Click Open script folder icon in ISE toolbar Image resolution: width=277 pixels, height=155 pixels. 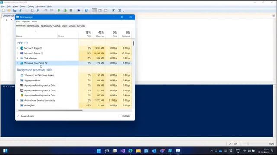coord(9,10)
